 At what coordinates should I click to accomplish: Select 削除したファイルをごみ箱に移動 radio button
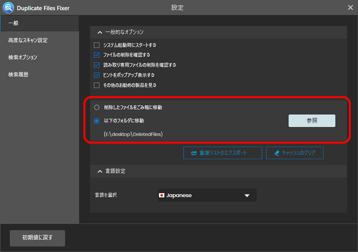pos(97,107)
